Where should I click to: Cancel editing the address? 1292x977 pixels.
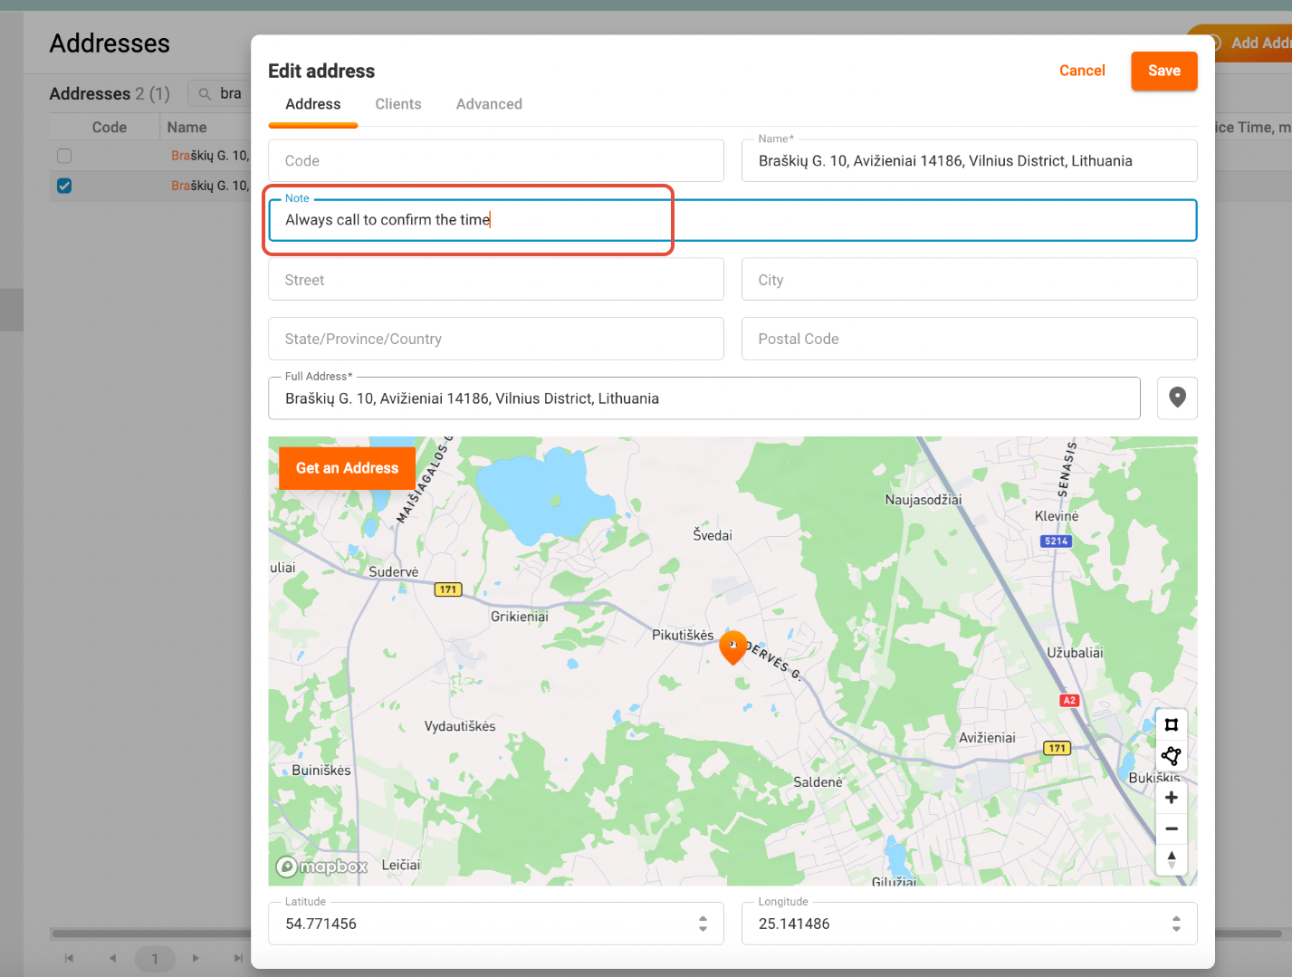pyautogui.click(x=1082, y=71)
